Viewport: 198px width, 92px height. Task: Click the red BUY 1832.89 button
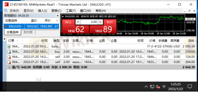pyautogui.click(x=103, y=26)
